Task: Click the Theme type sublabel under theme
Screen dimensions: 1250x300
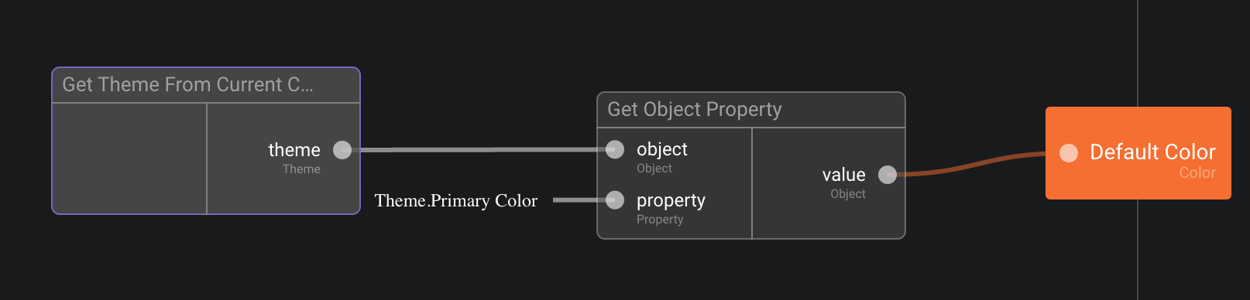Action: (301, 169)
